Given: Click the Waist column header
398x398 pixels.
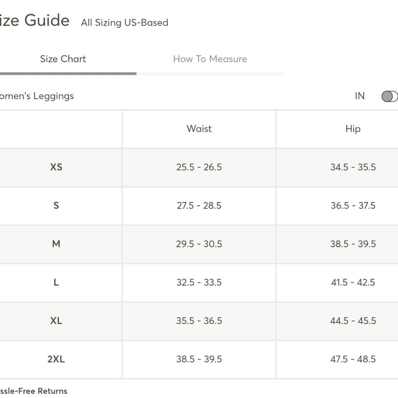Looking at the screenshot, I should [x=199, y=129].
